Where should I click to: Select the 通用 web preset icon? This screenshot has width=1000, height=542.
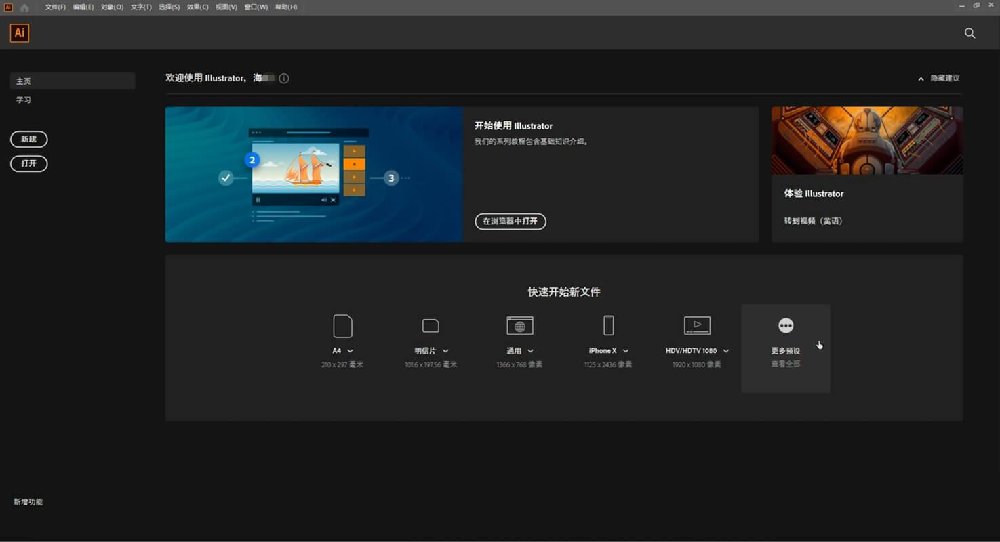(520, 326)
